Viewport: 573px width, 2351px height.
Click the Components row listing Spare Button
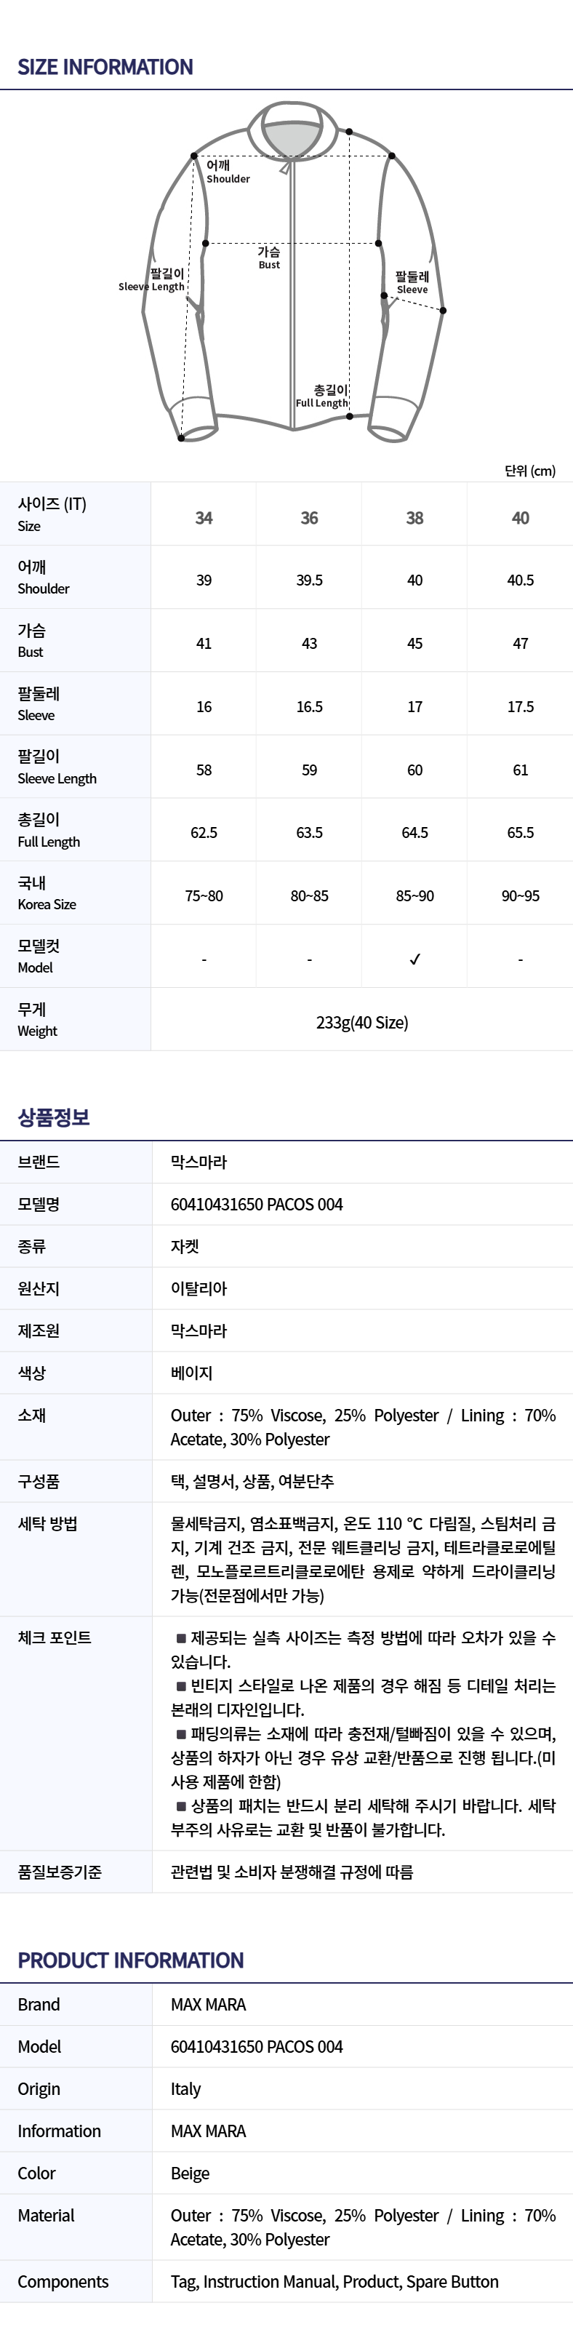[x=334, y=2282]
